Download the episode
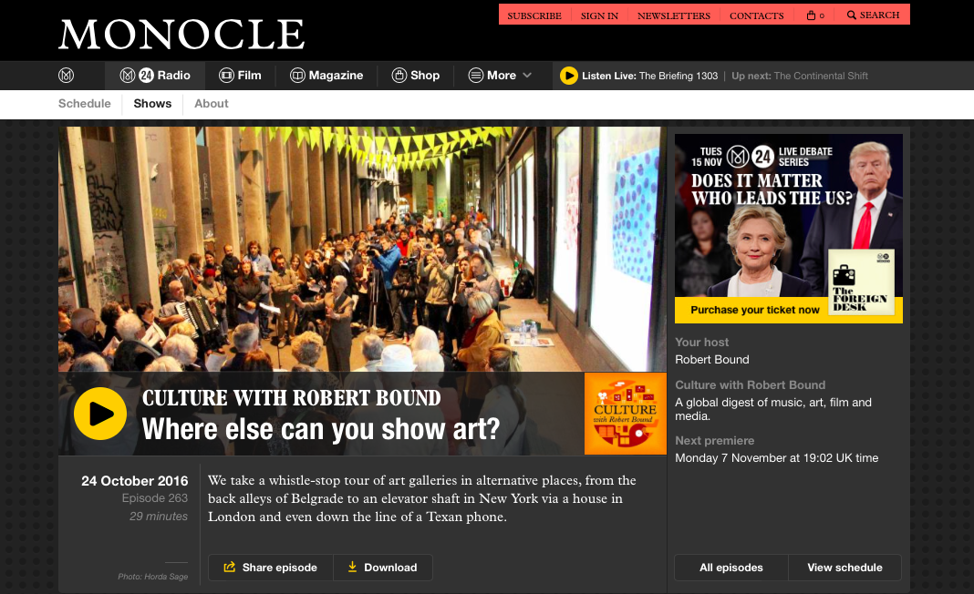 point(383,568)
